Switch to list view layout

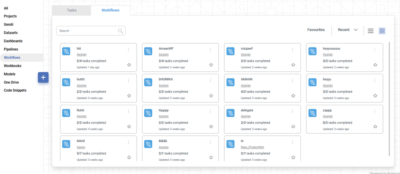pos(371,31)
